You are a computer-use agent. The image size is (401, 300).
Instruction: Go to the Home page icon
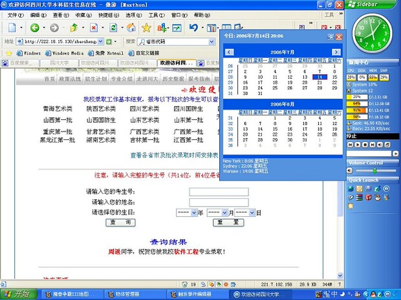tap(131, 28)
